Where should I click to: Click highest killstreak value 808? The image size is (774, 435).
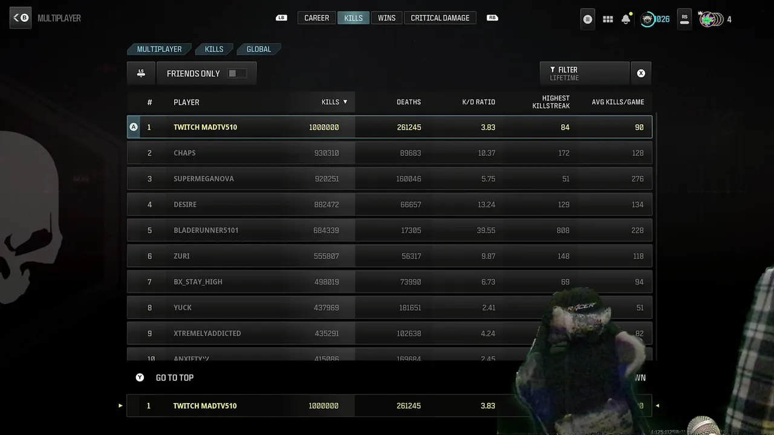point(563,230)
